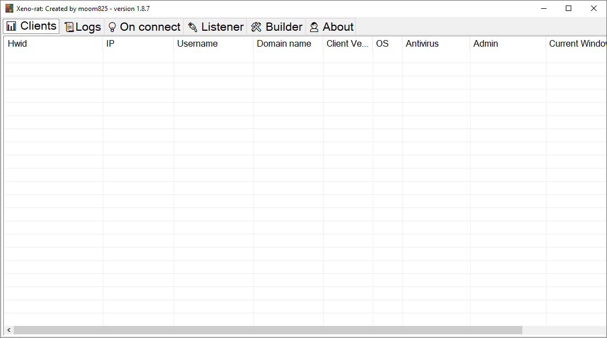Click the bar chart icon on Clients tab

coord(12,26)
